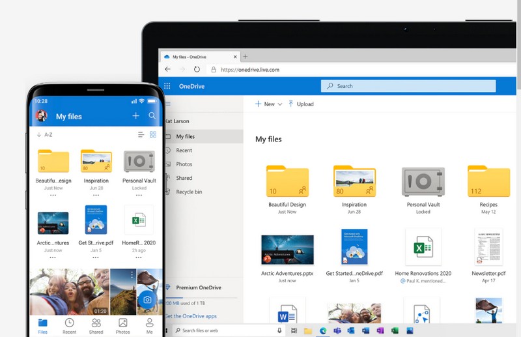The image size is (521, 337).
Task: Open the A-Z sort order menu
Action: click(46, 135)
